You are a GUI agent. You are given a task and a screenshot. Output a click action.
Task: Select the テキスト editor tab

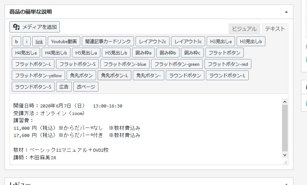click(x=275, y=29)
